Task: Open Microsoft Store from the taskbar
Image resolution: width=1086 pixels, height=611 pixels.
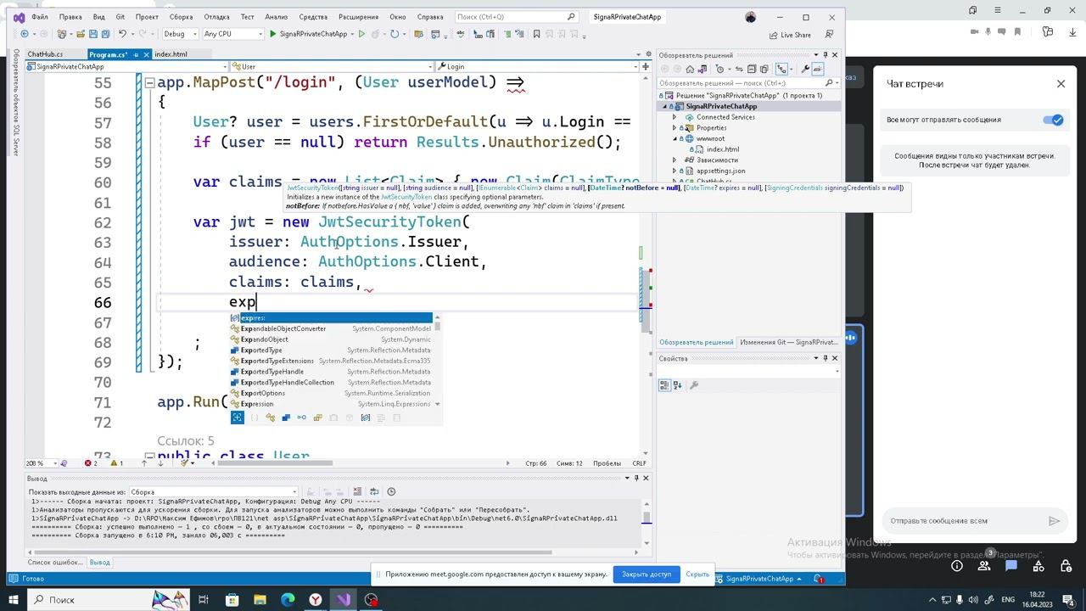Action: tap(232, 600)
